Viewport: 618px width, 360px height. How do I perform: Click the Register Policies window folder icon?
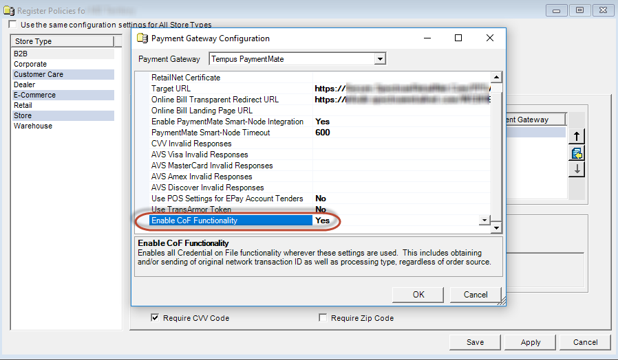[8, 10]
